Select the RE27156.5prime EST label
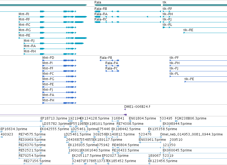This screenshot has height=165, width=227. click(37, 161)
